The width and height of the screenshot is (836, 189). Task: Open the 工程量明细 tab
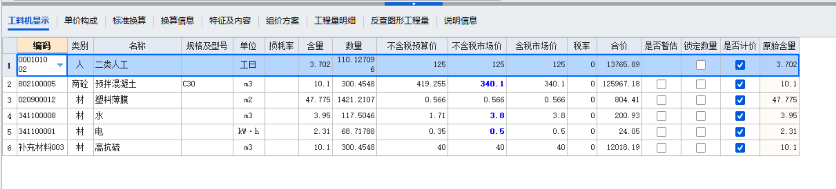point(335,21)
